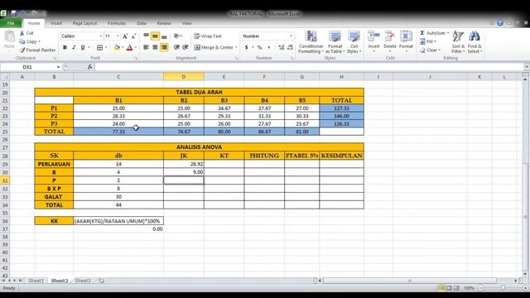This screenshot has height=298, width=530.
Task: Increase font size with Grow Font
Action: click(x=125, y=36)
